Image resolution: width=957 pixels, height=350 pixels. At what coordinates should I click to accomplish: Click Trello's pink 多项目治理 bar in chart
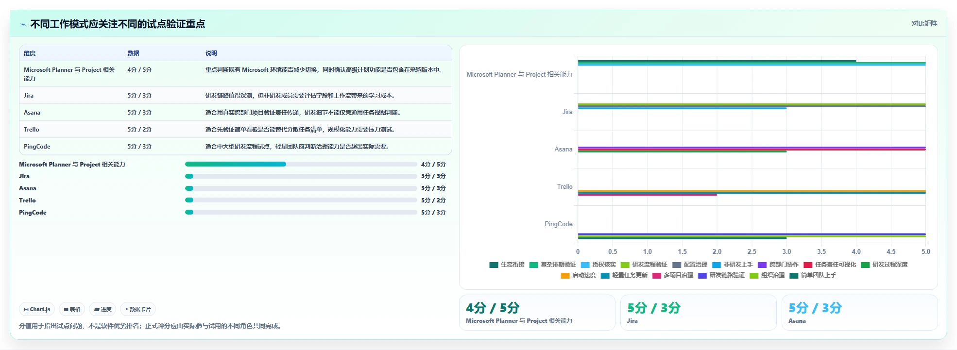[x=647, y=195]
